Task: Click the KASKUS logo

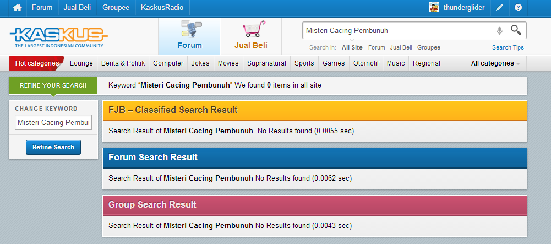Action: click(59, 37)
